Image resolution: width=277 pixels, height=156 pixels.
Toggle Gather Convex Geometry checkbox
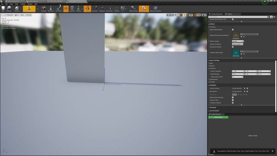[233, 97]
